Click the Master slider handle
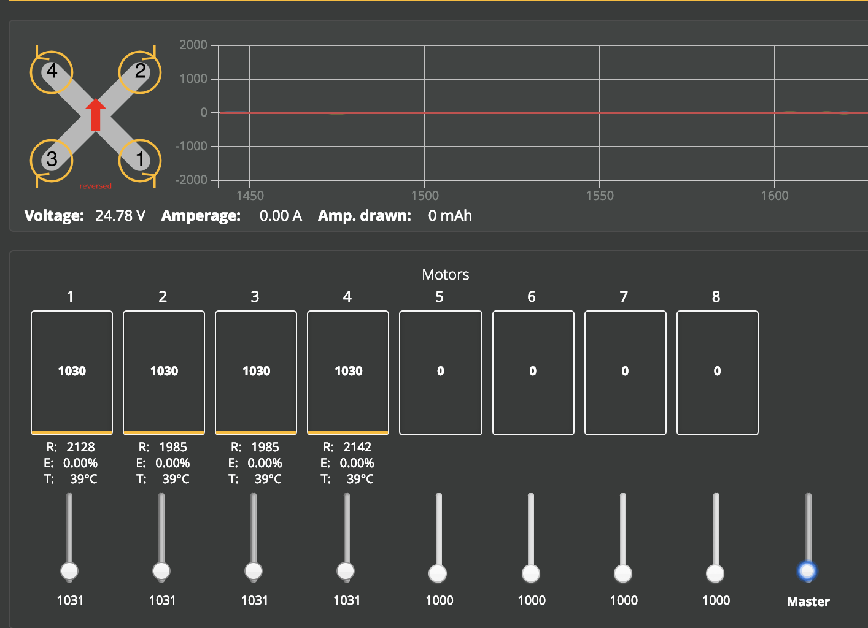Image resolution: width=868 pixels, height=628 pixels. tap(807, 571)
